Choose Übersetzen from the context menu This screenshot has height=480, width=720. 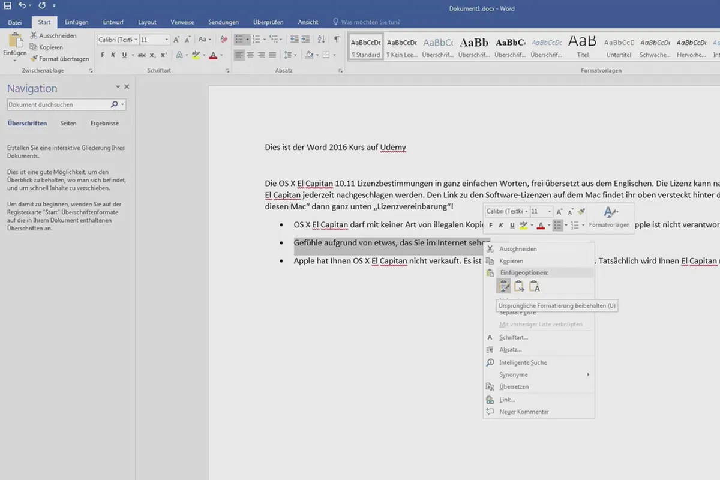(514, 387)
